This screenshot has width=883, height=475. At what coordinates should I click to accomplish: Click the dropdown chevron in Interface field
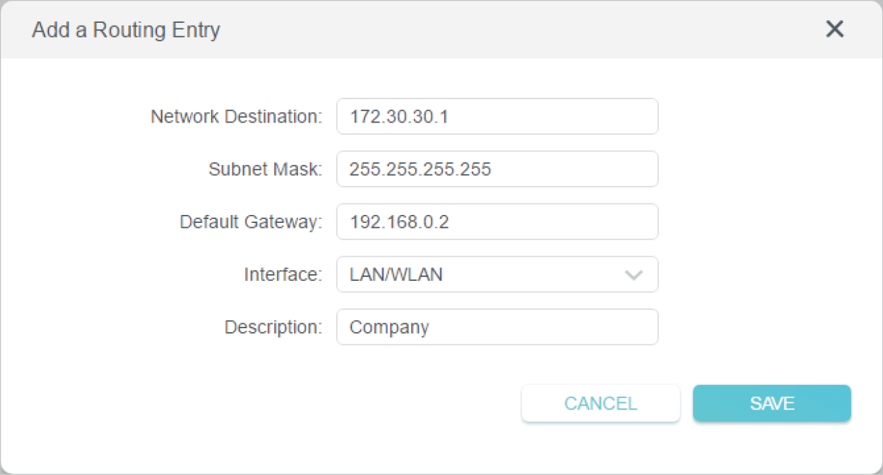click(634, 275)
